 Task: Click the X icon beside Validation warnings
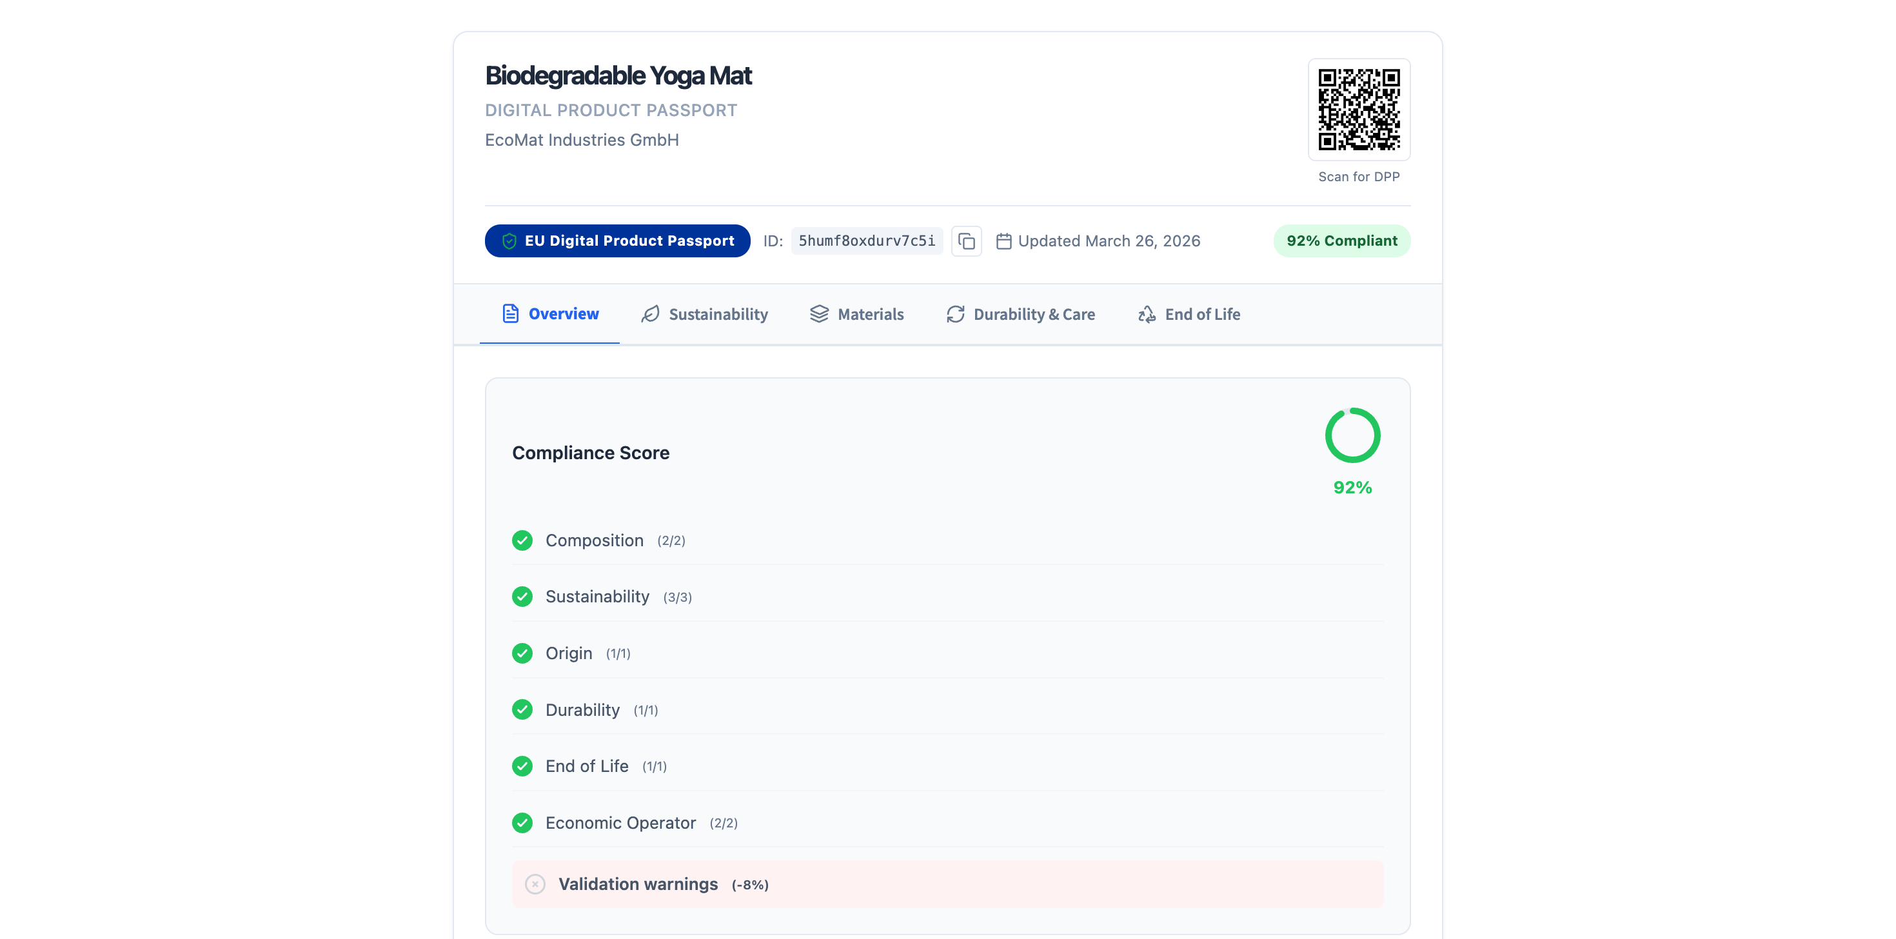tap(535, 885)
